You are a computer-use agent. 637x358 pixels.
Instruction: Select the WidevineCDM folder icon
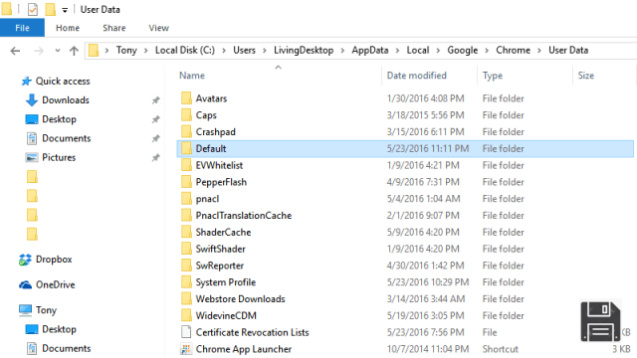click(x=186, y=315)
